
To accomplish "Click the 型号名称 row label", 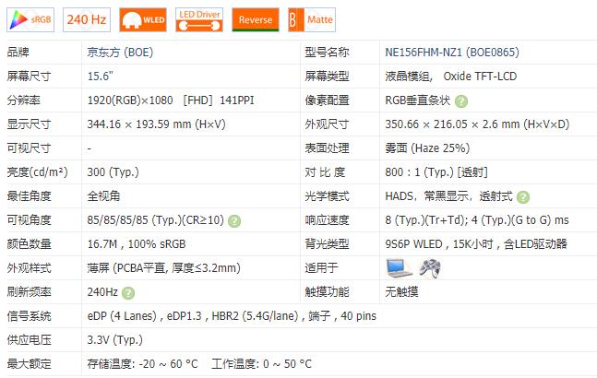I will point(327,53).
